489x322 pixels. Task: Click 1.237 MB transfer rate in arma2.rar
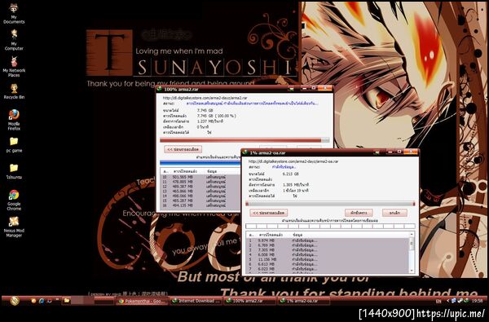click(210, 121)
